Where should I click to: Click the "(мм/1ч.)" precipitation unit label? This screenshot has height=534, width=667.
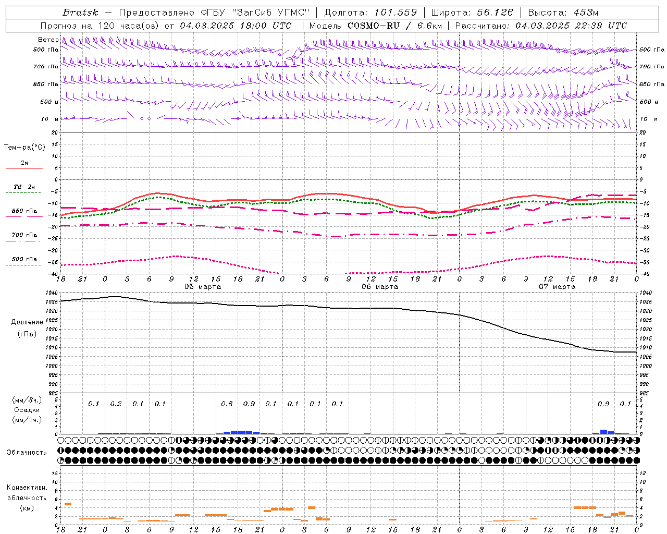pyautogui.click(x=27, y=420)
